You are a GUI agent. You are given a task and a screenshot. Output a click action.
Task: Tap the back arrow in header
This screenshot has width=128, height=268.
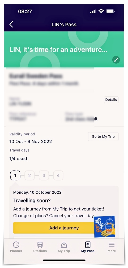(x=11, y=25)
